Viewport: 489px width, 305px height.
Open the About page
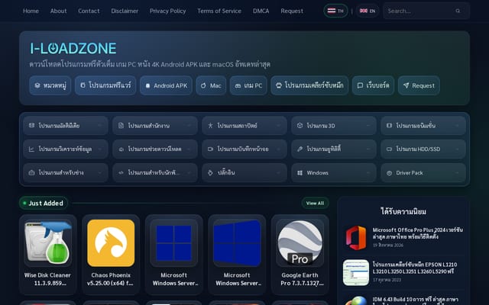pyautogui.click(x=58, y=11)
